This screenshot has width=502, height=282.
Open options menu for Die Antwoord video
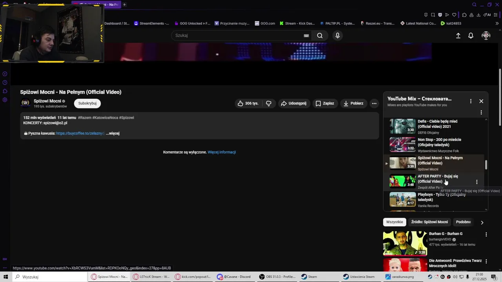[x=486, y=261]
